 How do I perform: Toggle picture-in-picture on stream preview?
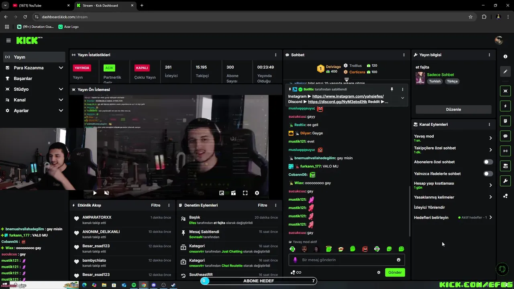pyautogui.click(x=222, y=193)
